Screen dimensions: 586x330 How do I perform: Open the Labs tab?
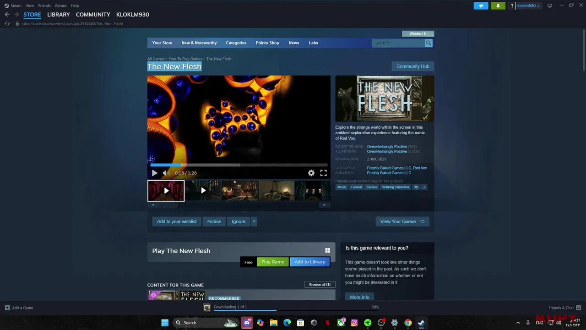314,43
